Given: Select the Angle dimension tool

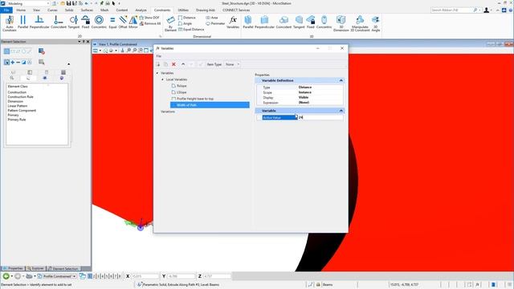Looking at the screenshot, I should pos(186,23).
